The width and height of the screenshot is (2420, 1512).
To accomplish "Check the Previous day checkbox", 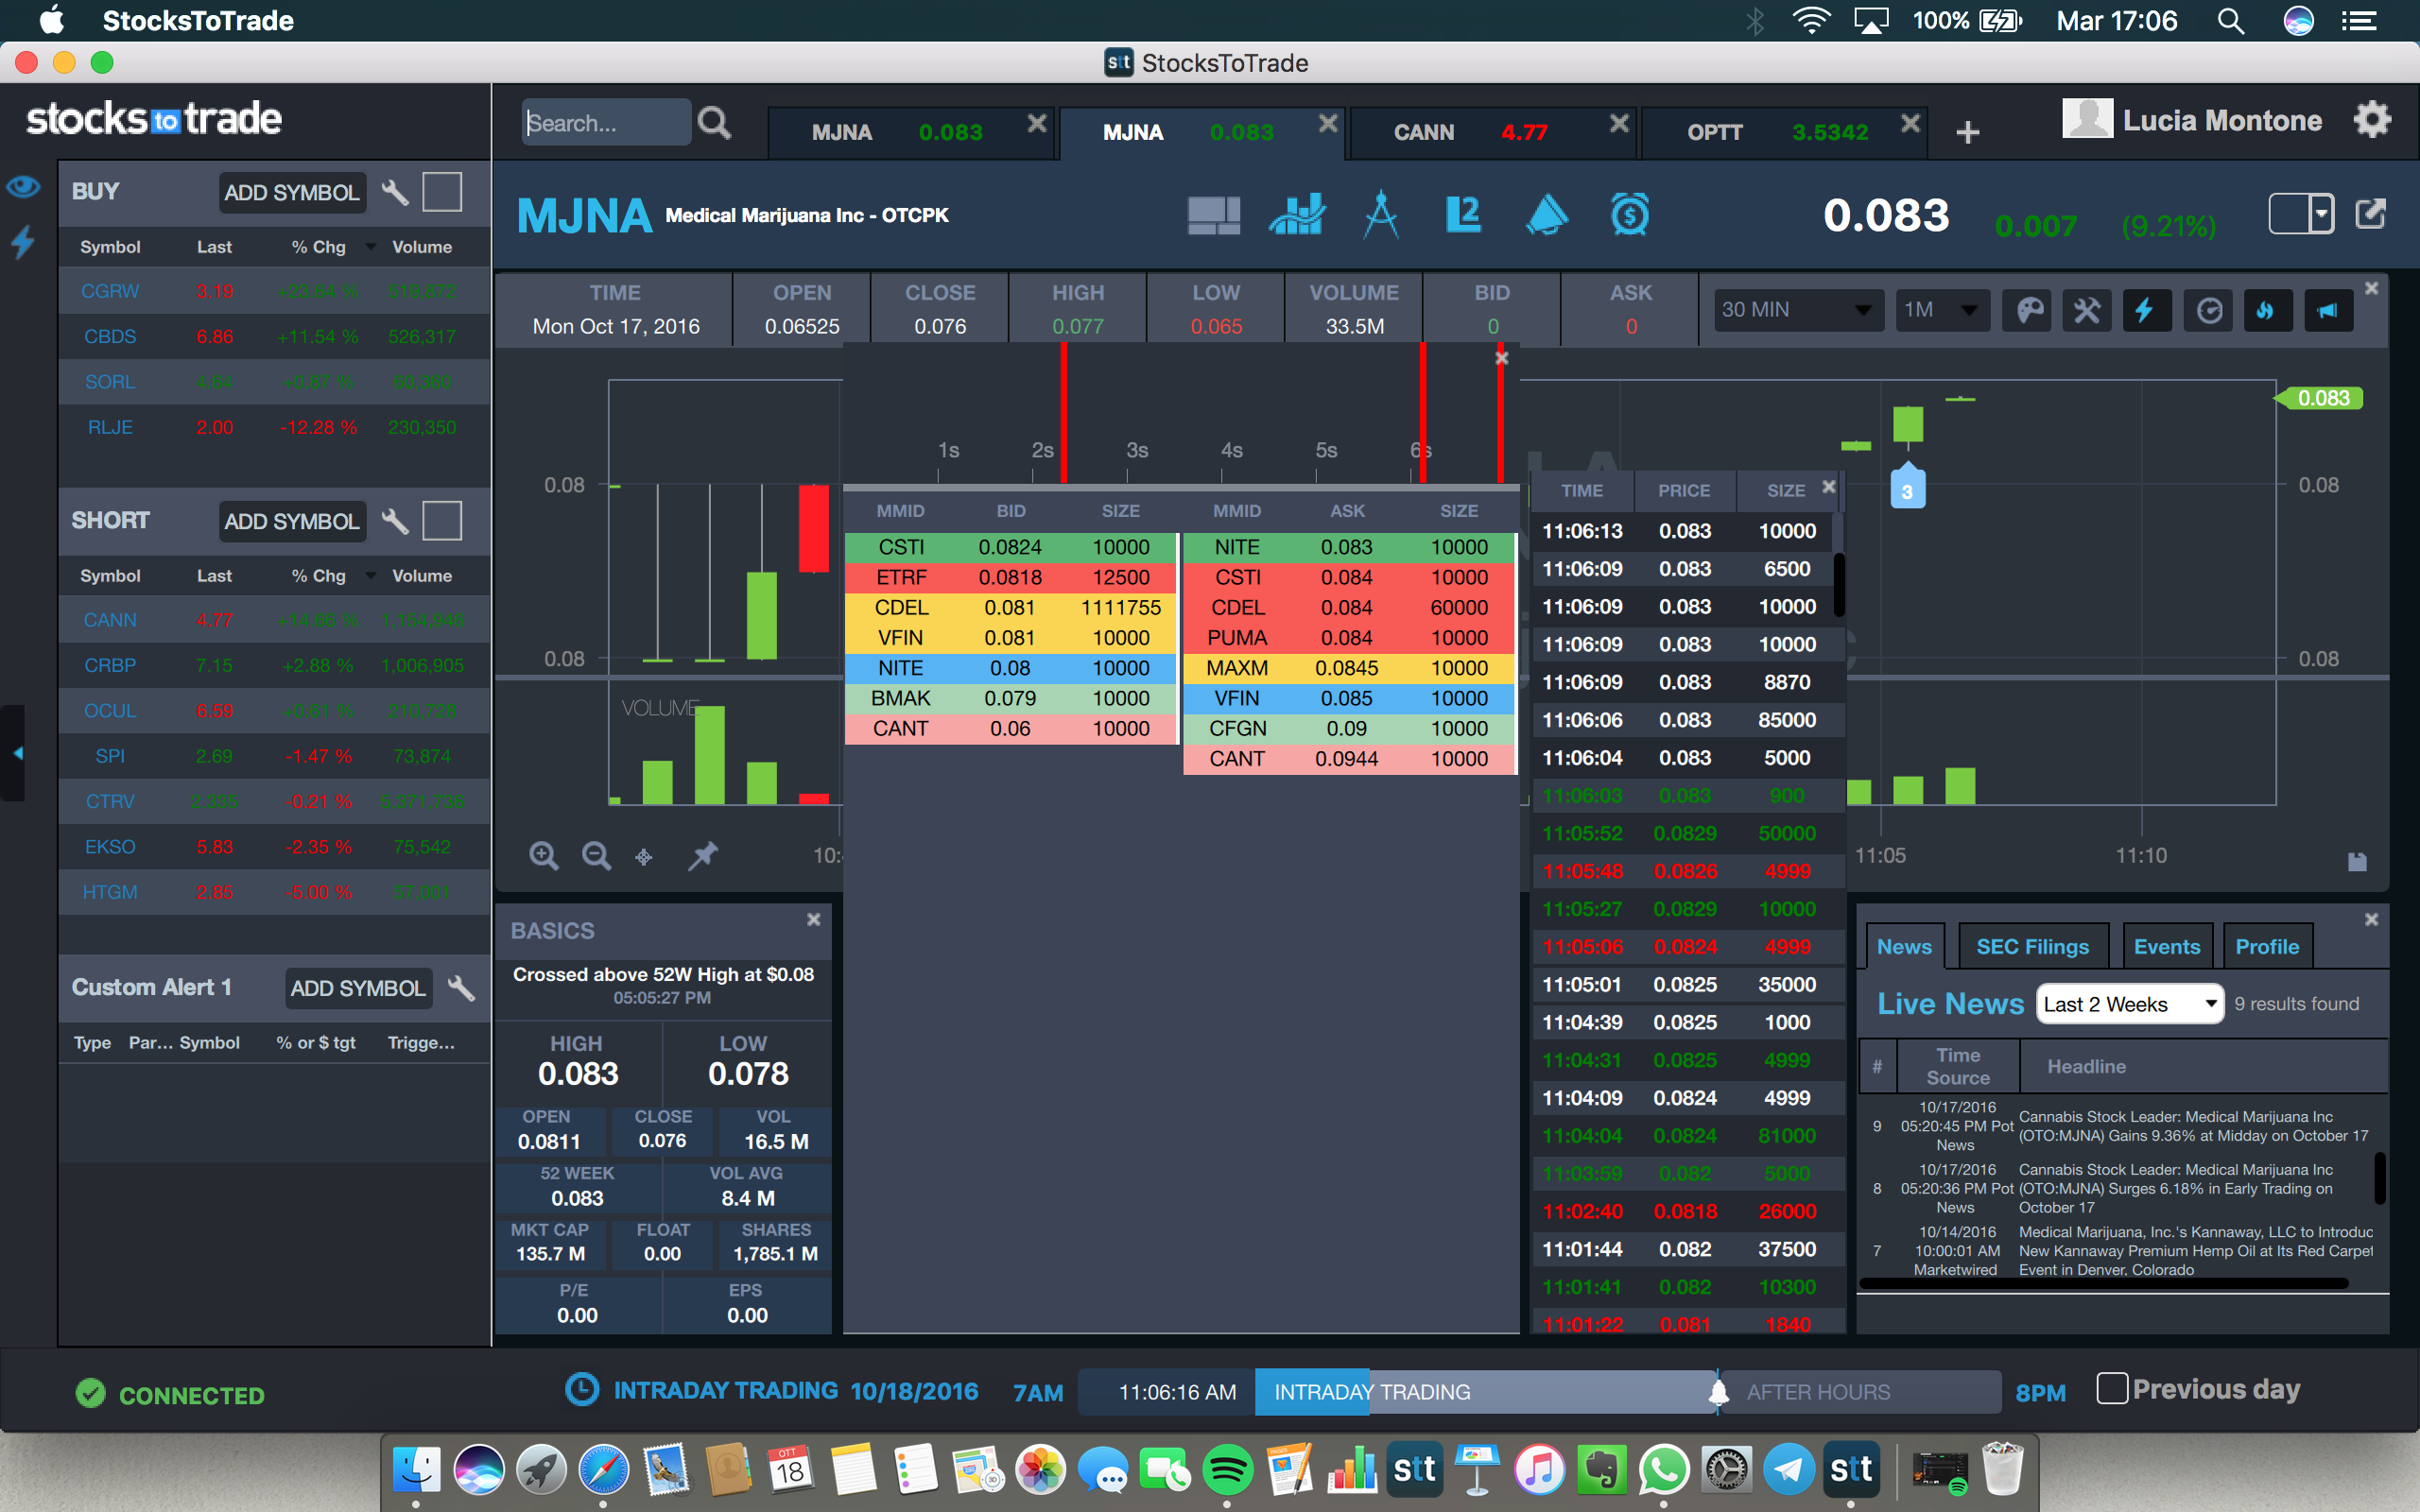I will (2111, 1388).
